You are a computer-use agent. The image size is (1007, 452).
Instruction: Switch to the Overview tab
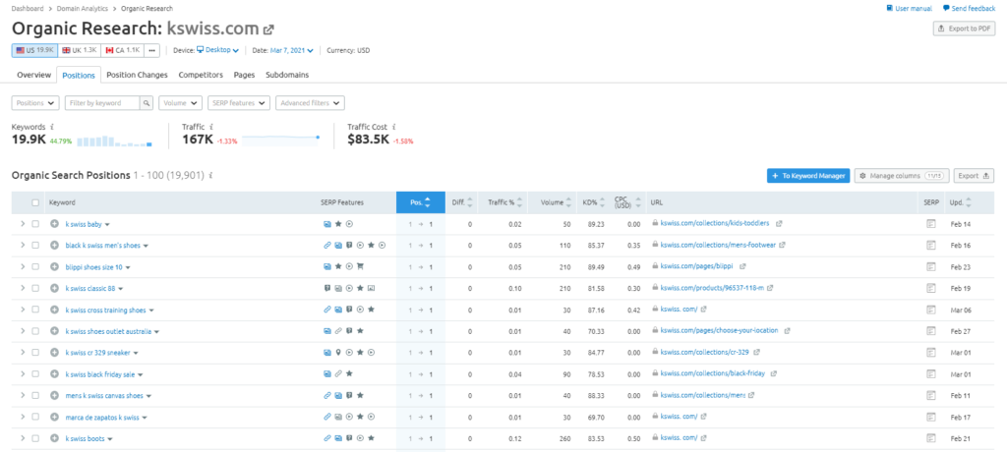34,75
